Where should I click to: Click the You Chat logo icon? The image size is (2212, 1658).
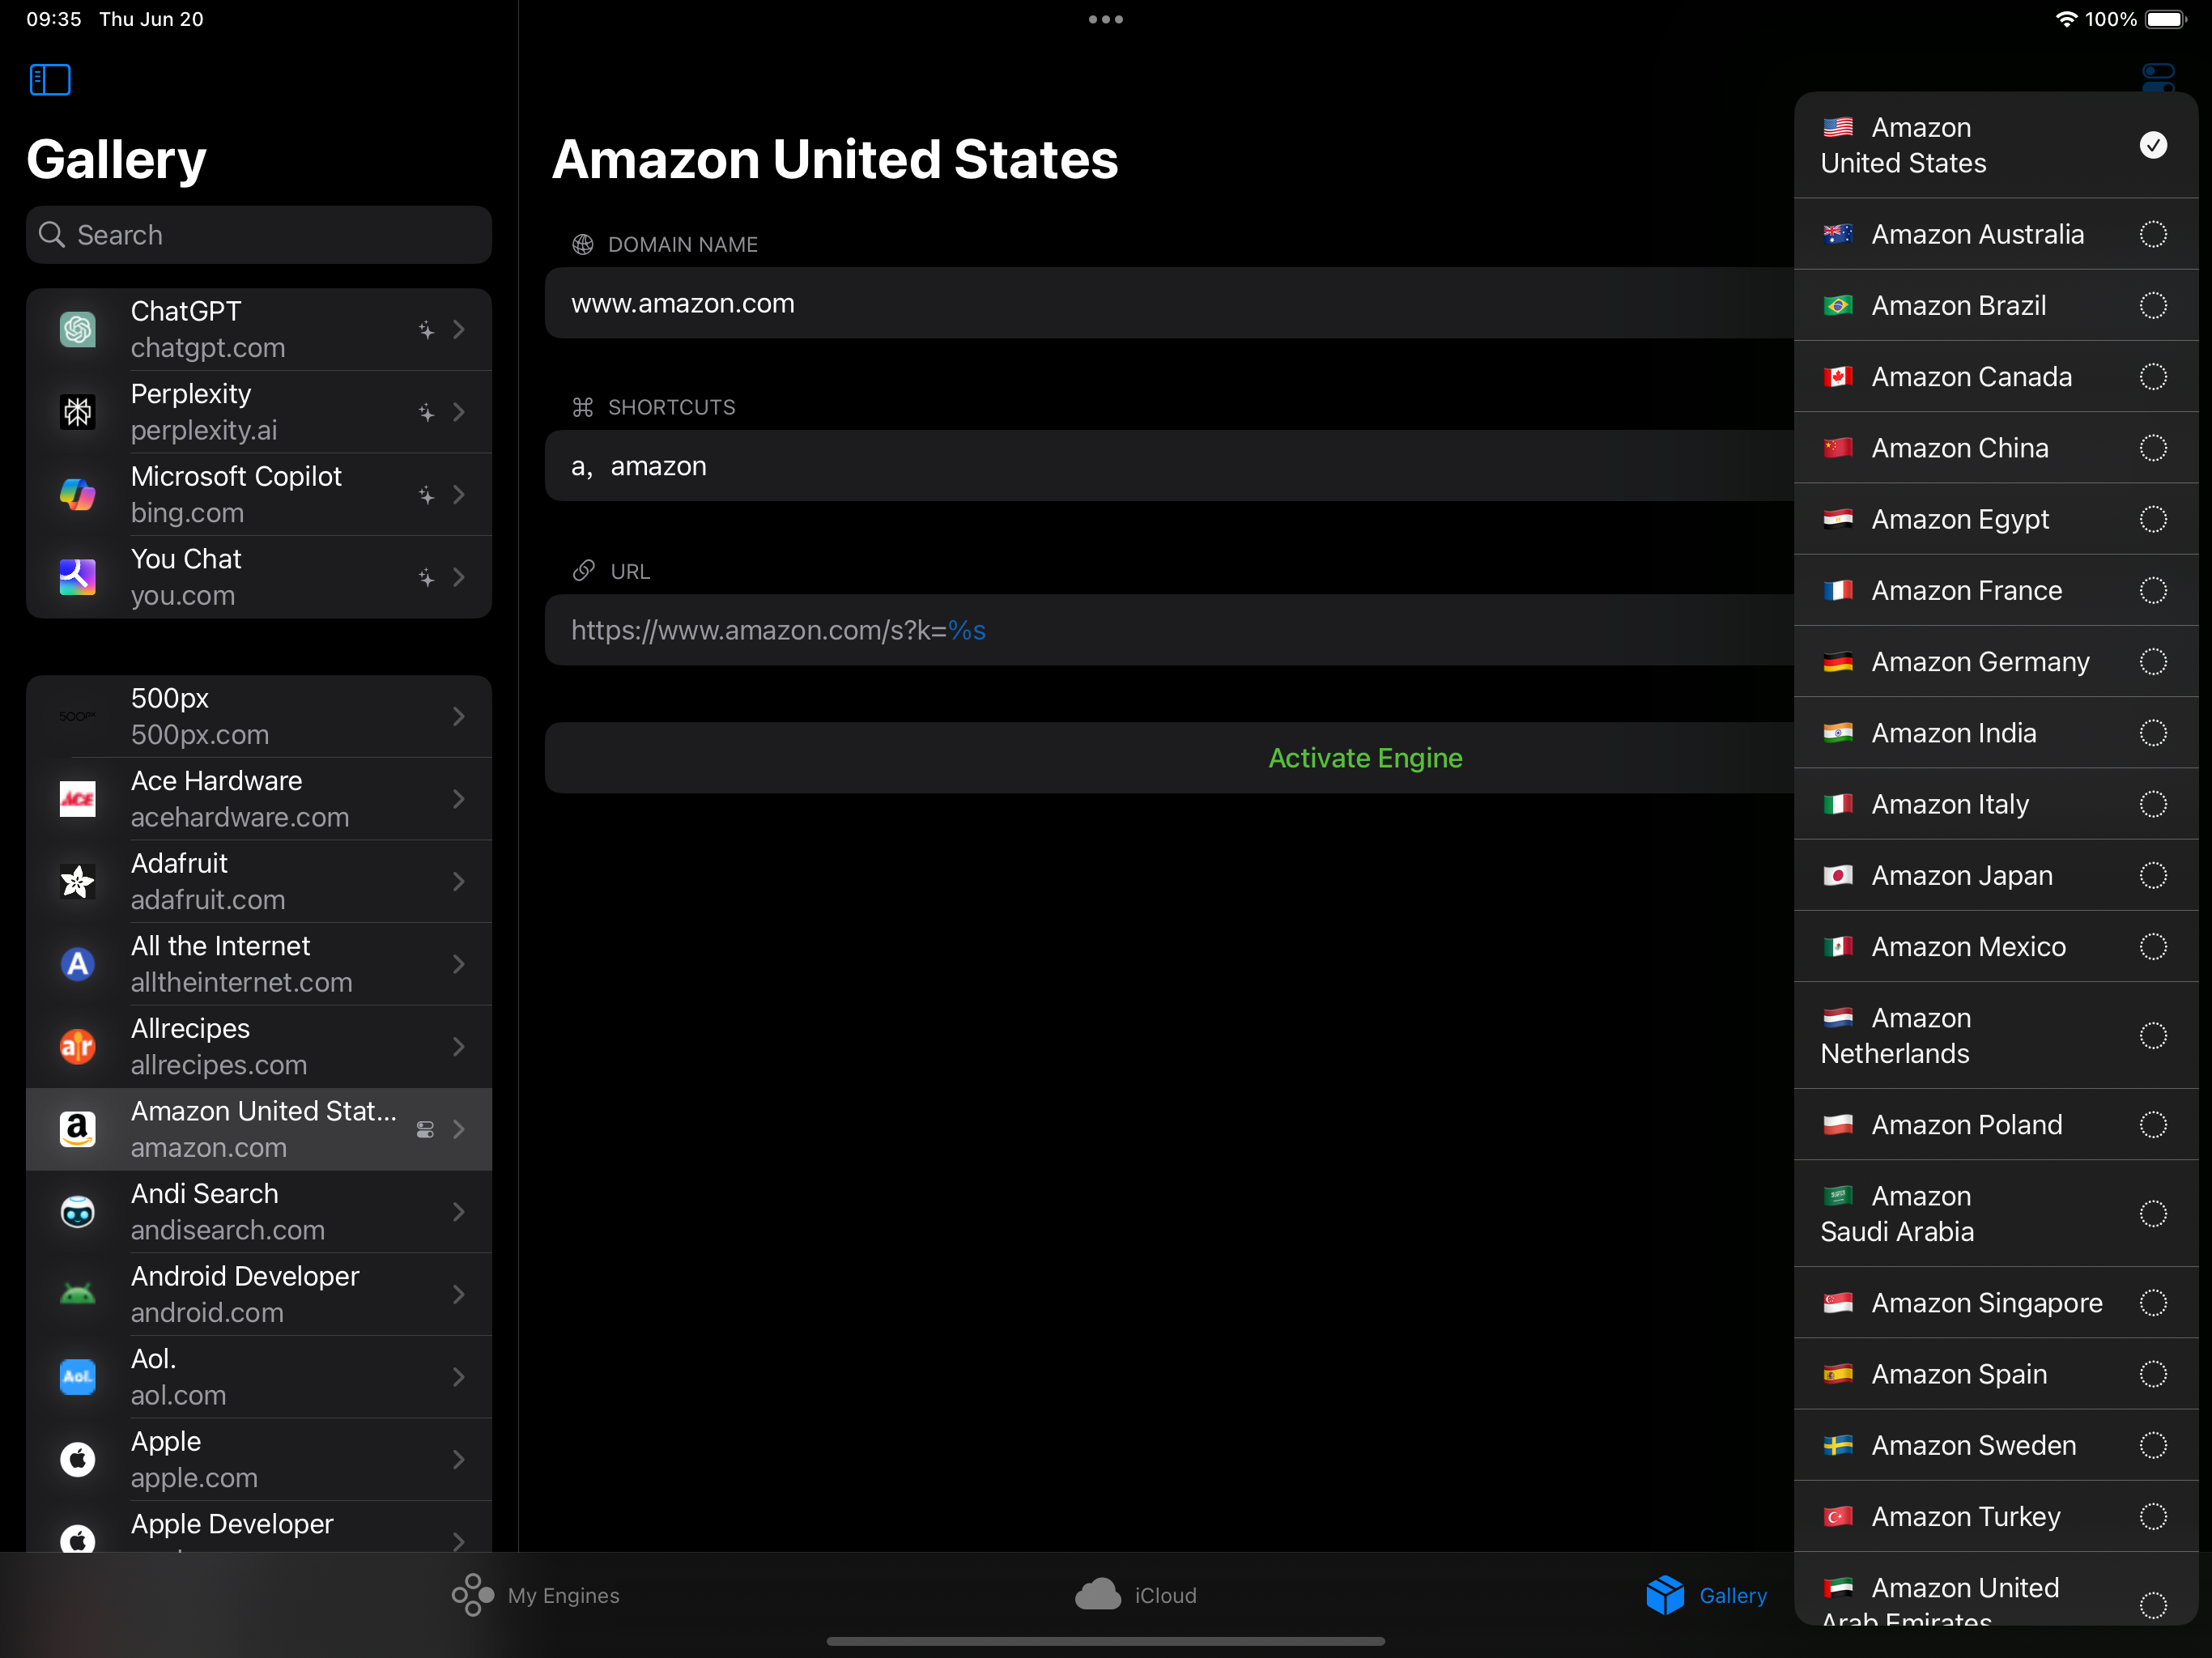pyautogui.click(x=78, y=577)
